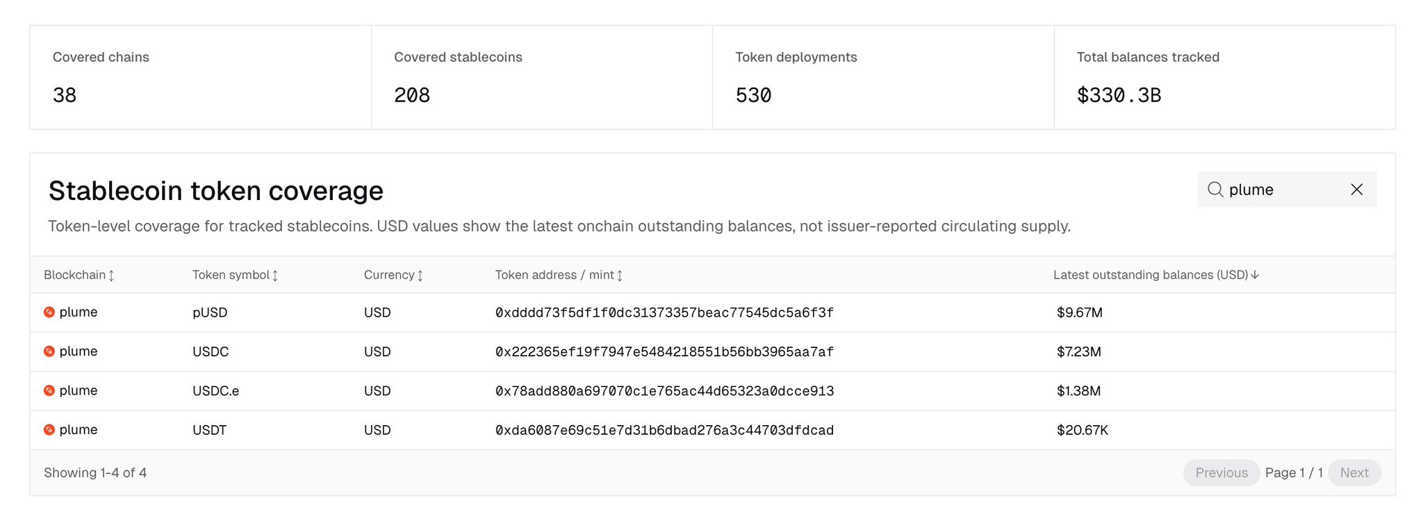Image resolution: width=1423 pixels, height=512 pixels.
Task: Click the USDT token address
Action: (x=664, y=430)
